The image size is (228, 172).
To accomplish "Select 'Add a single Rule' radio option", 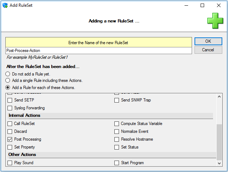I will 7,80.
